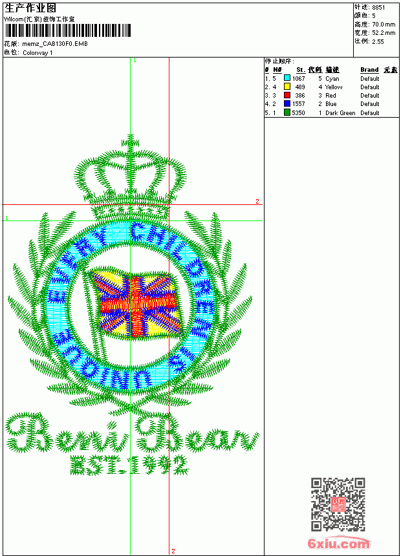Image resolution: width=401 pixels, height=556 pixels.
Task: Click the Dark Green color swatch
Action: [x=287, y=112]
